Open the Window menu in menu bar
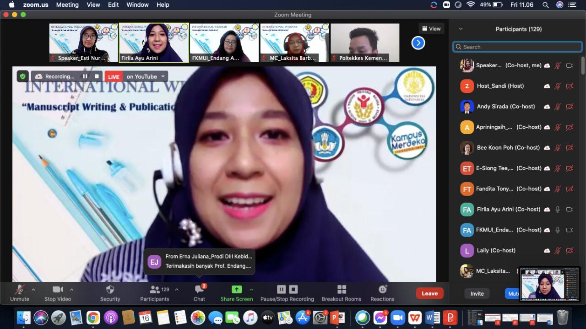The image size is (586, 329). [x=137, y=5]
